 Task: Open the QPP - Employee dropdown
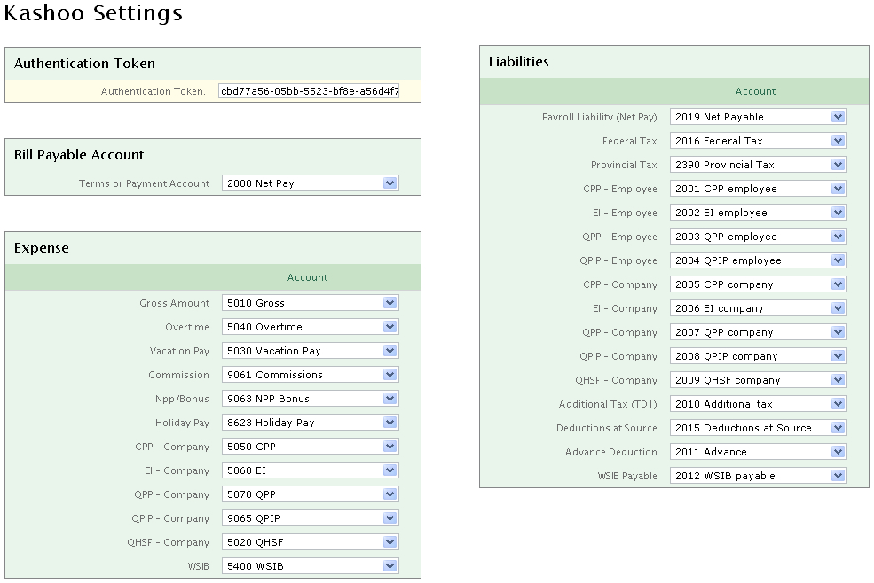pos(758,237)
